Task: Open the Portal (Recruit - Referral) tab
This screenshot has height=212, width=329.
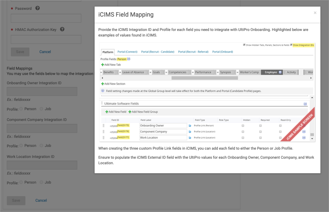Action: (193, 52)
